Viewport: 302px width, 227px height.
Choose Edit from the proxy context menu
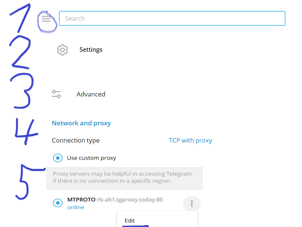tap(130, 221)
